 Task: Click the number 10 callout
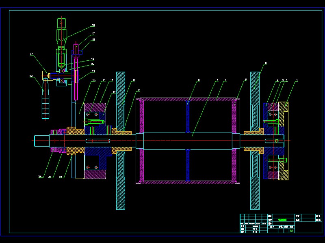[x=139, y=90]
